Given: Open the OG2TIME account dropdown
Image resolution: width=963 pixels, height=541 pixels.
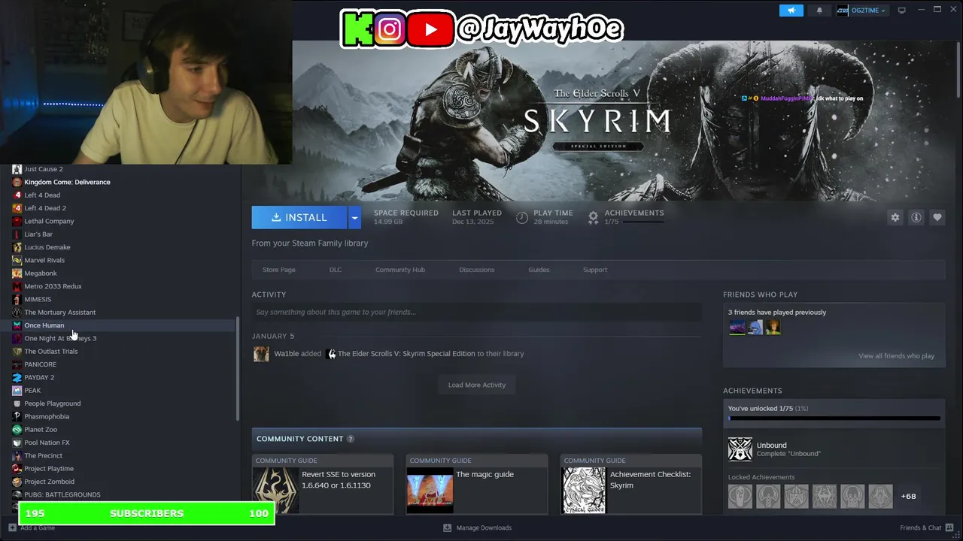Looking at the screenshot, I should point(862,11).
